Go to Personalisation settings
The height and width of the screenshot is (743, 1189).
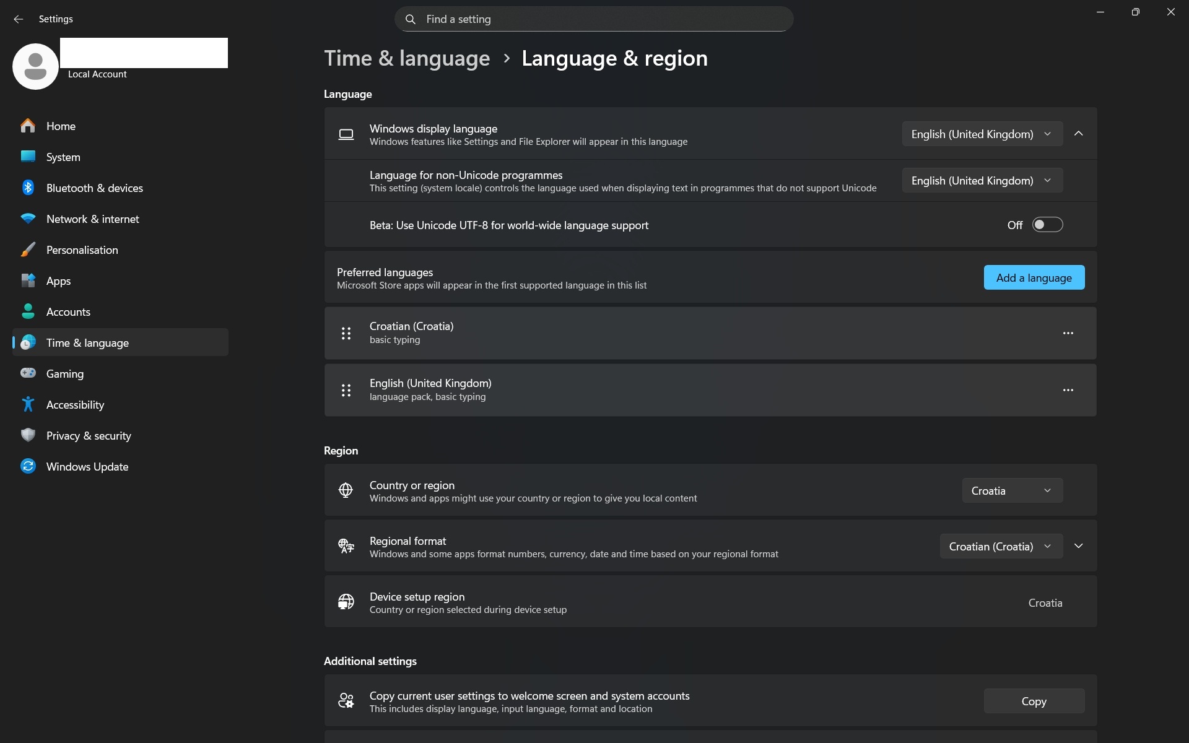point(82,250)
